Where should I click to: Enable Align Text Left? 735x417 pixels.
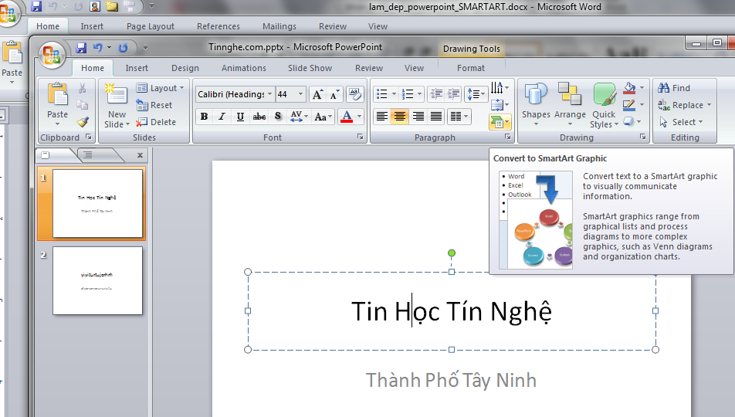click(x=381, y=117)
